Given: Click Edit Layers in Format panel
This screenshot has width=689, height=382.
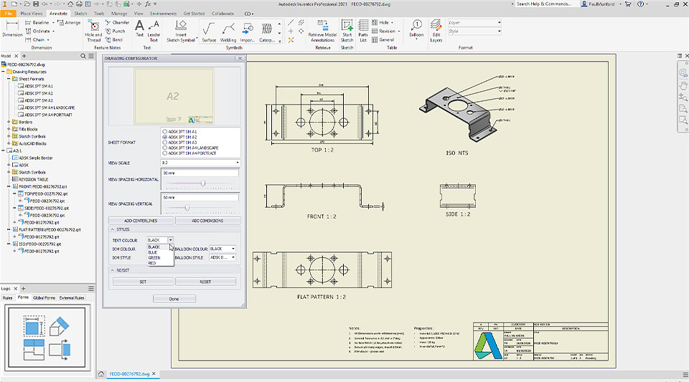Looking at the screenshot, I should coord(436,31).
